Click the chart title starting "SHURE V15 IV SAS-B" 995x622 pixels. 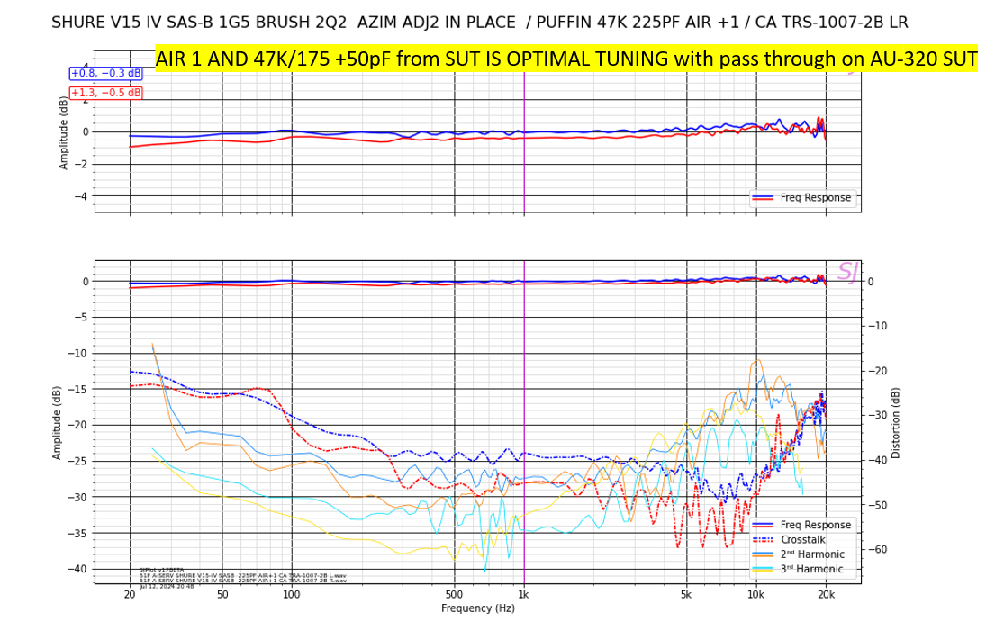[480, 23]
